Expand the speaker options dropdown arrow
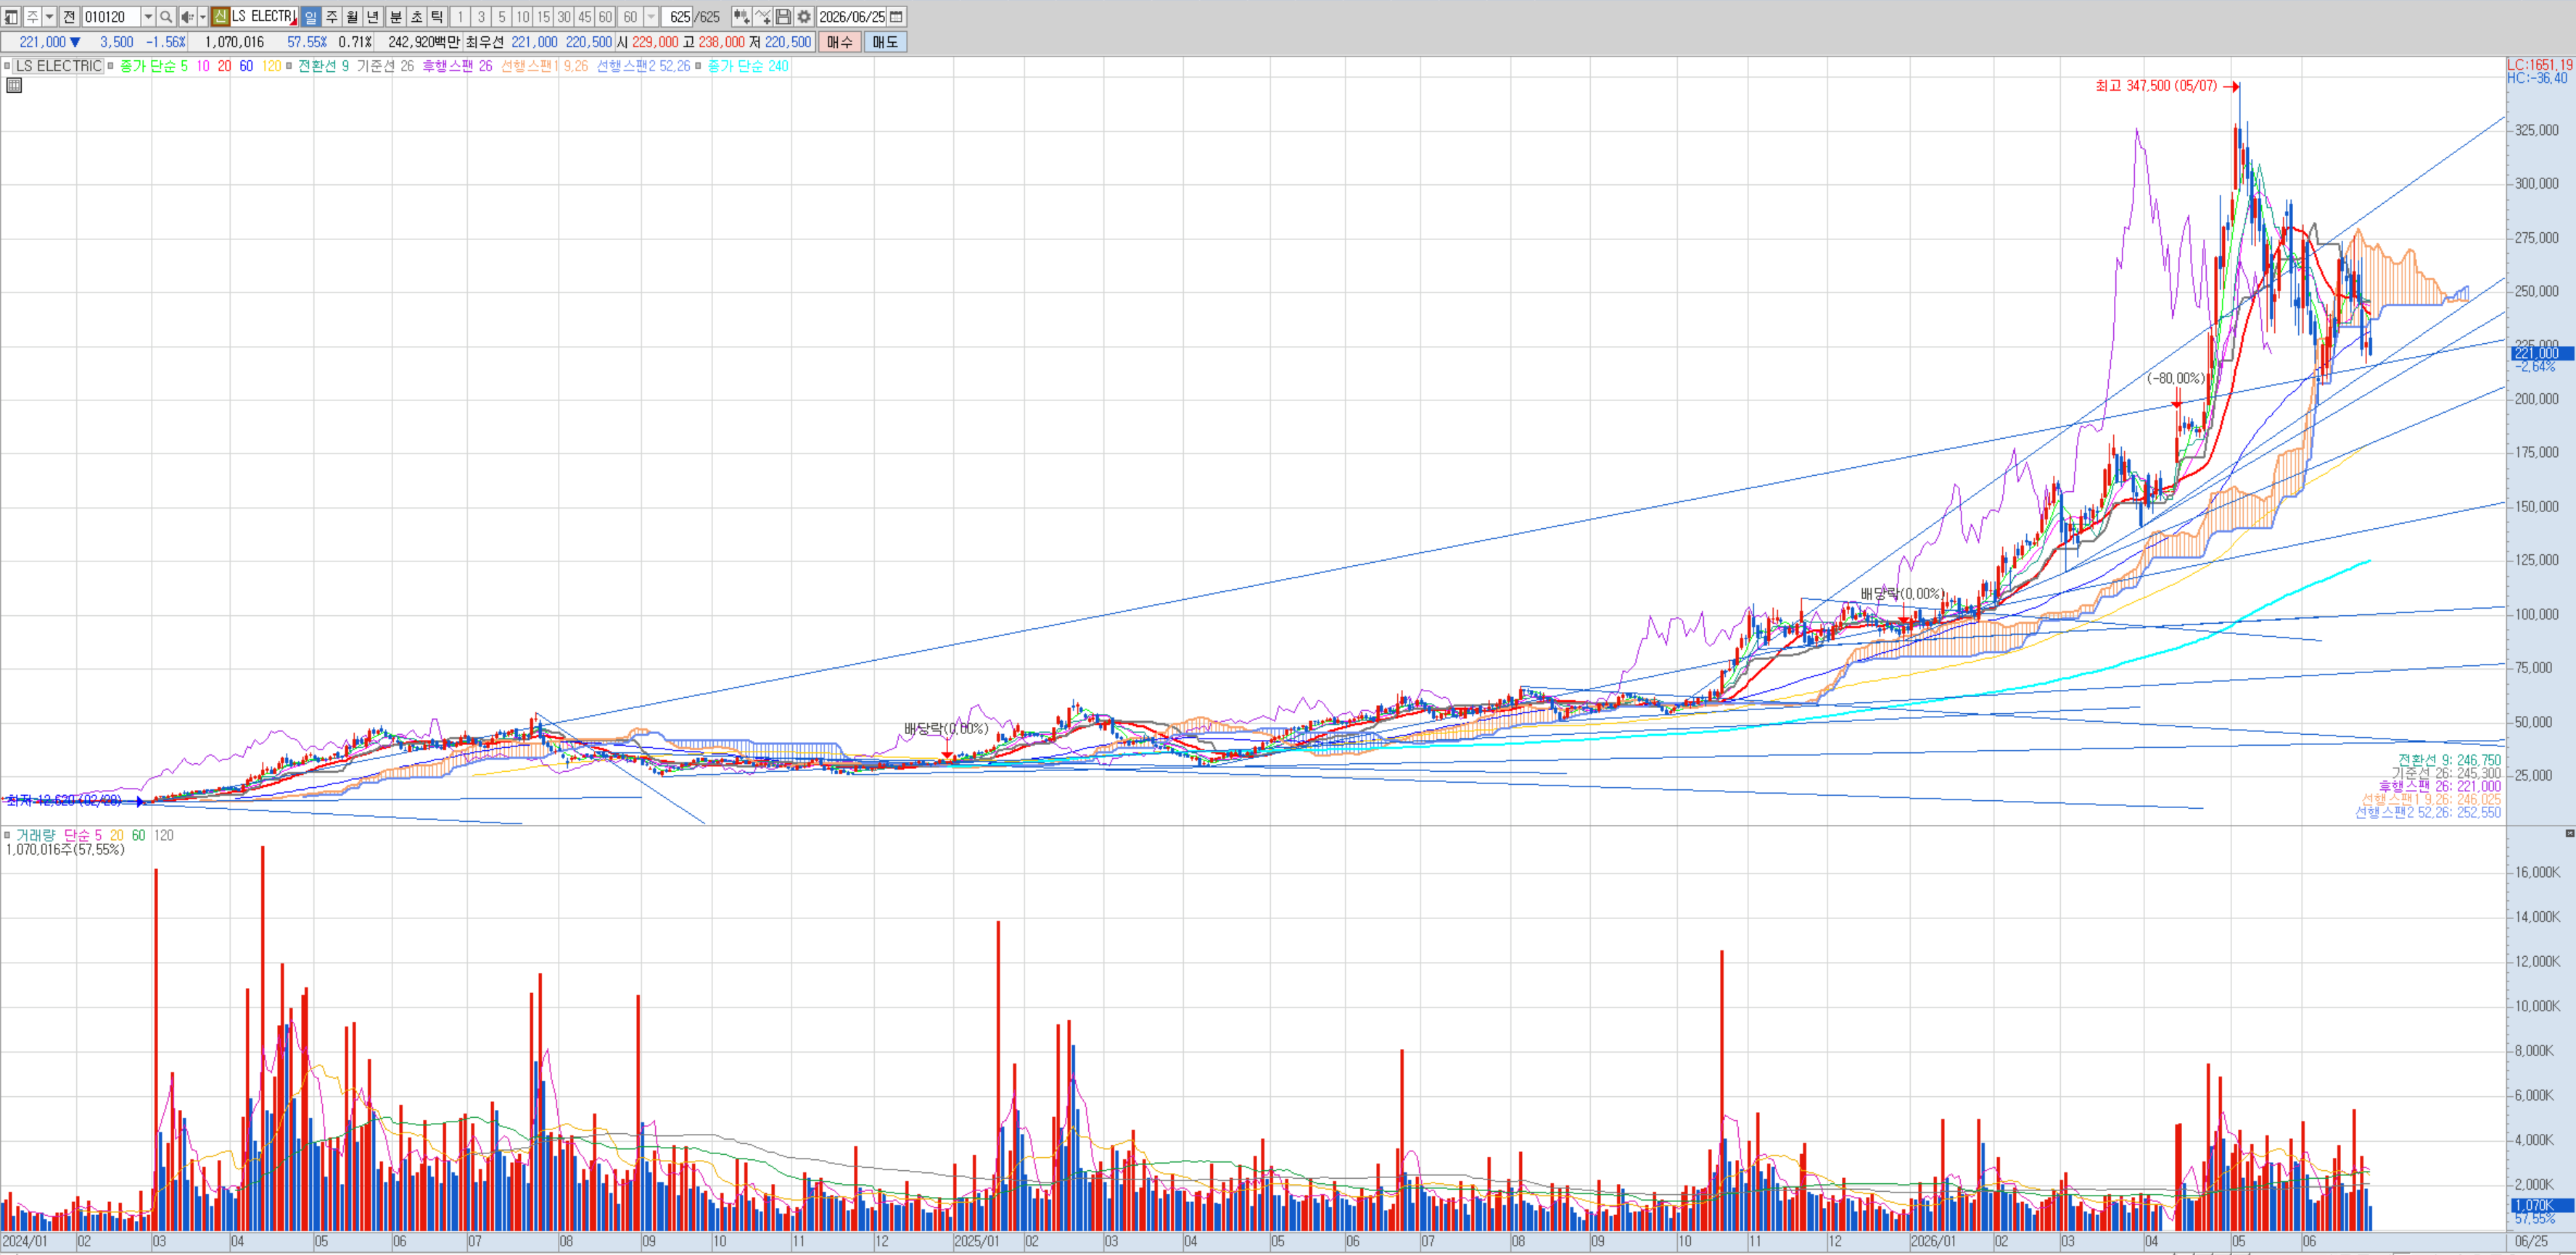 pyautogui.click(x=202, y=17)
